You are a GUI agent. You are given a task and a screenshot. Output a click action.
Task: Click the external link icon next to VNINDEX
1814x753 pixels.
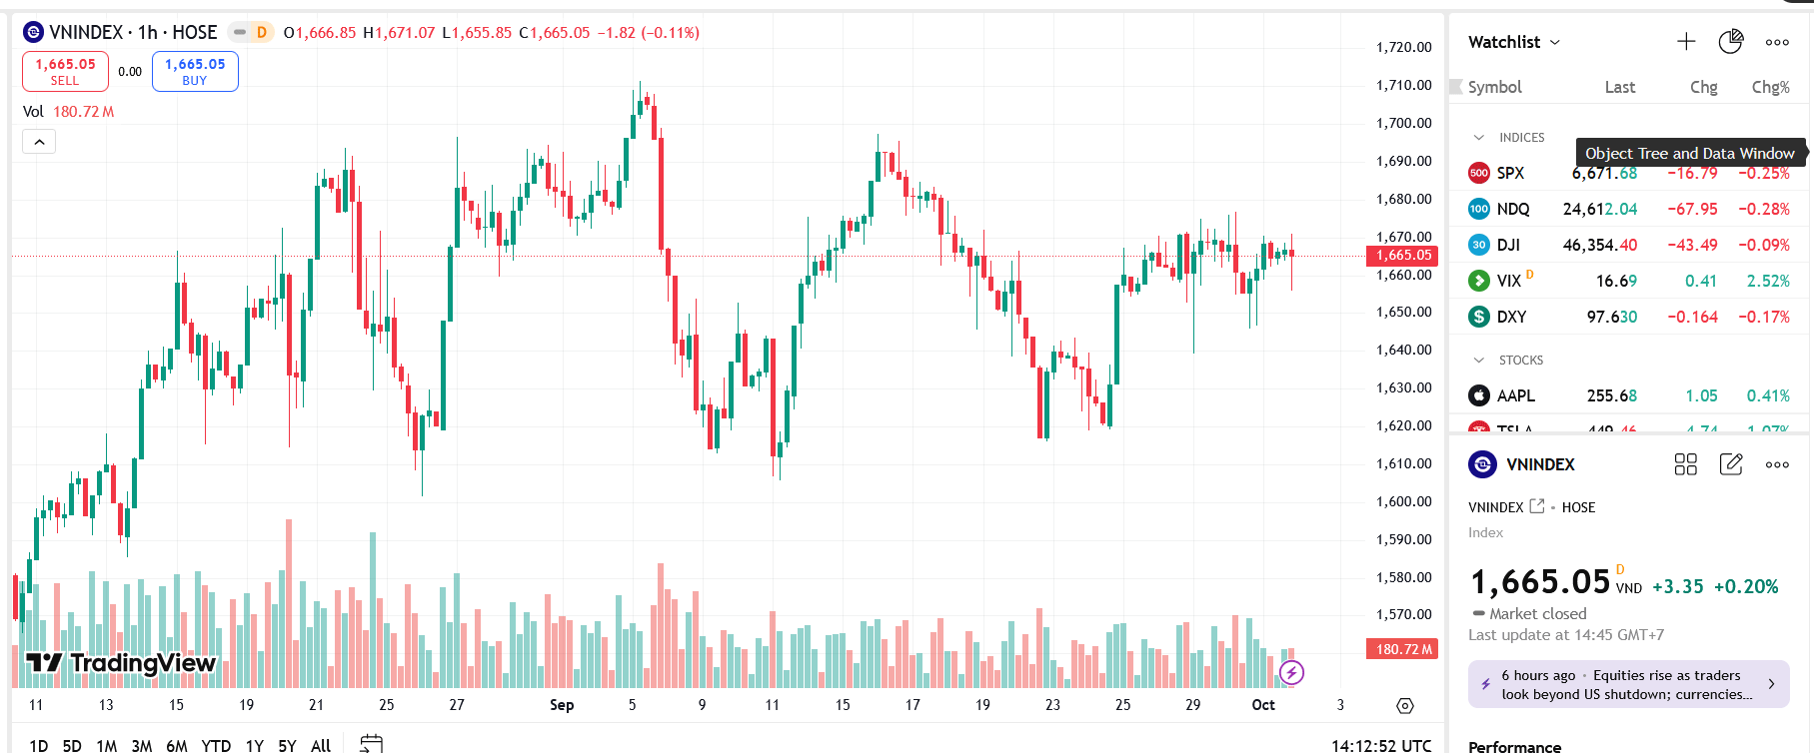tap(1537, 506)
